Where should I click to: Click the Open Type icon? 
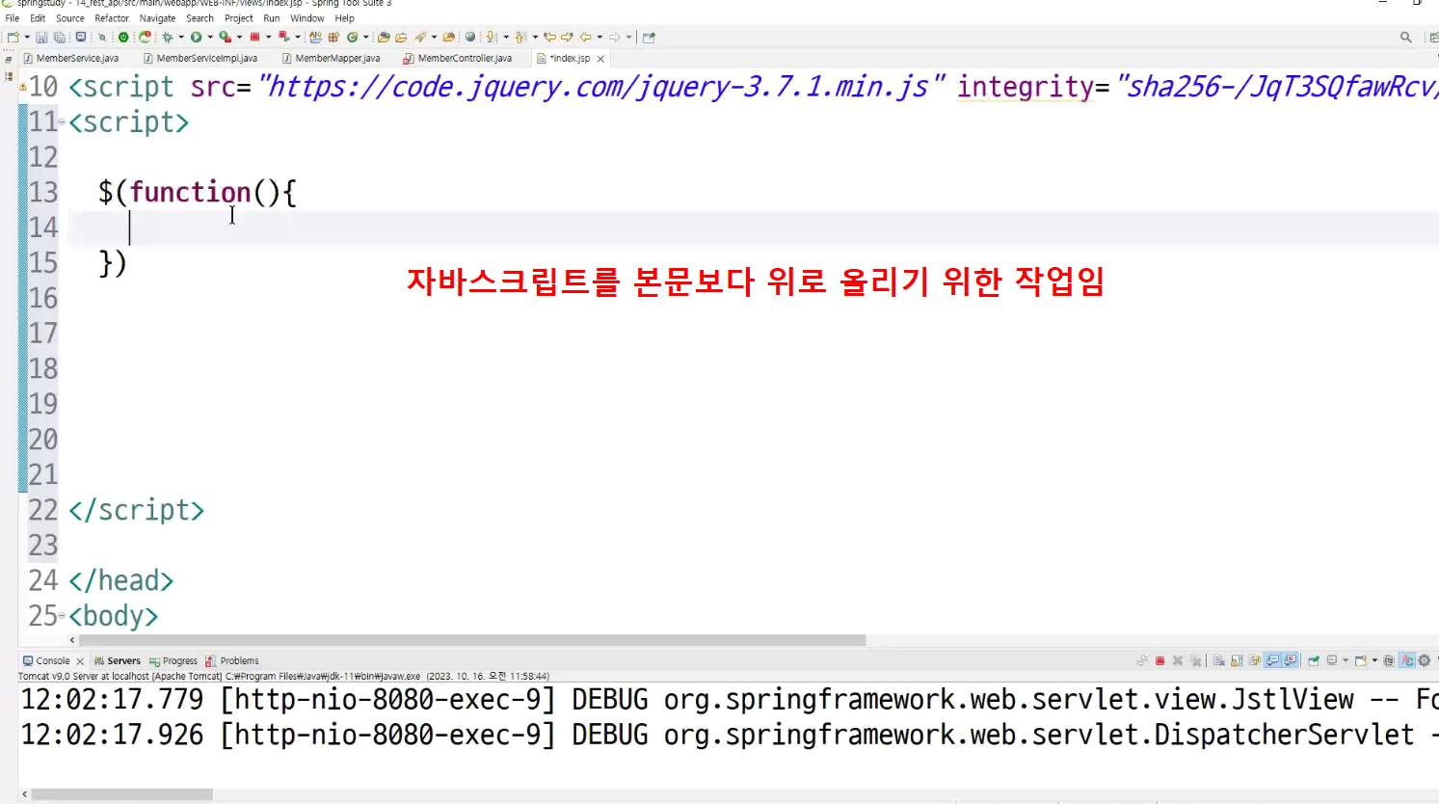tap(384, 37)
